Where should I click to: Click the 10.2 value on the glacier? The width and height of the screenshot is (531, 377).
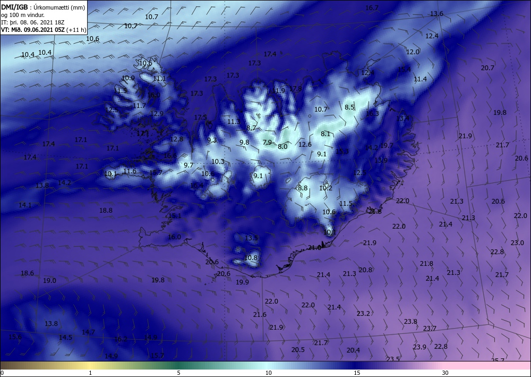click(x=326, y=188)
